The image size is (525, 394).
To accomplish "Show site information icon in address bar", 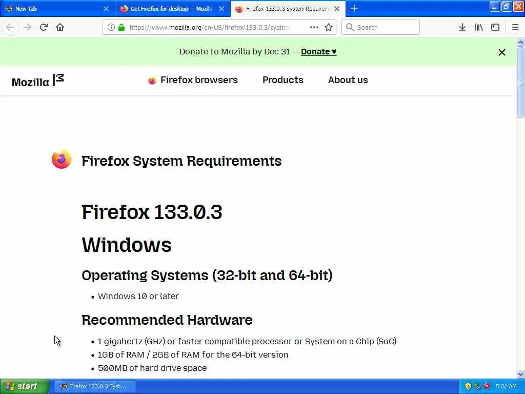I will (x=111, y=27).
